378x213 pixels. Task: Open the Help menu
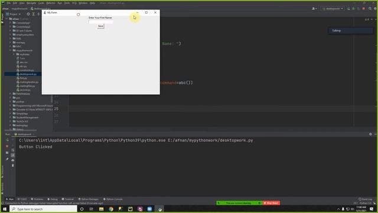[92, 3]
